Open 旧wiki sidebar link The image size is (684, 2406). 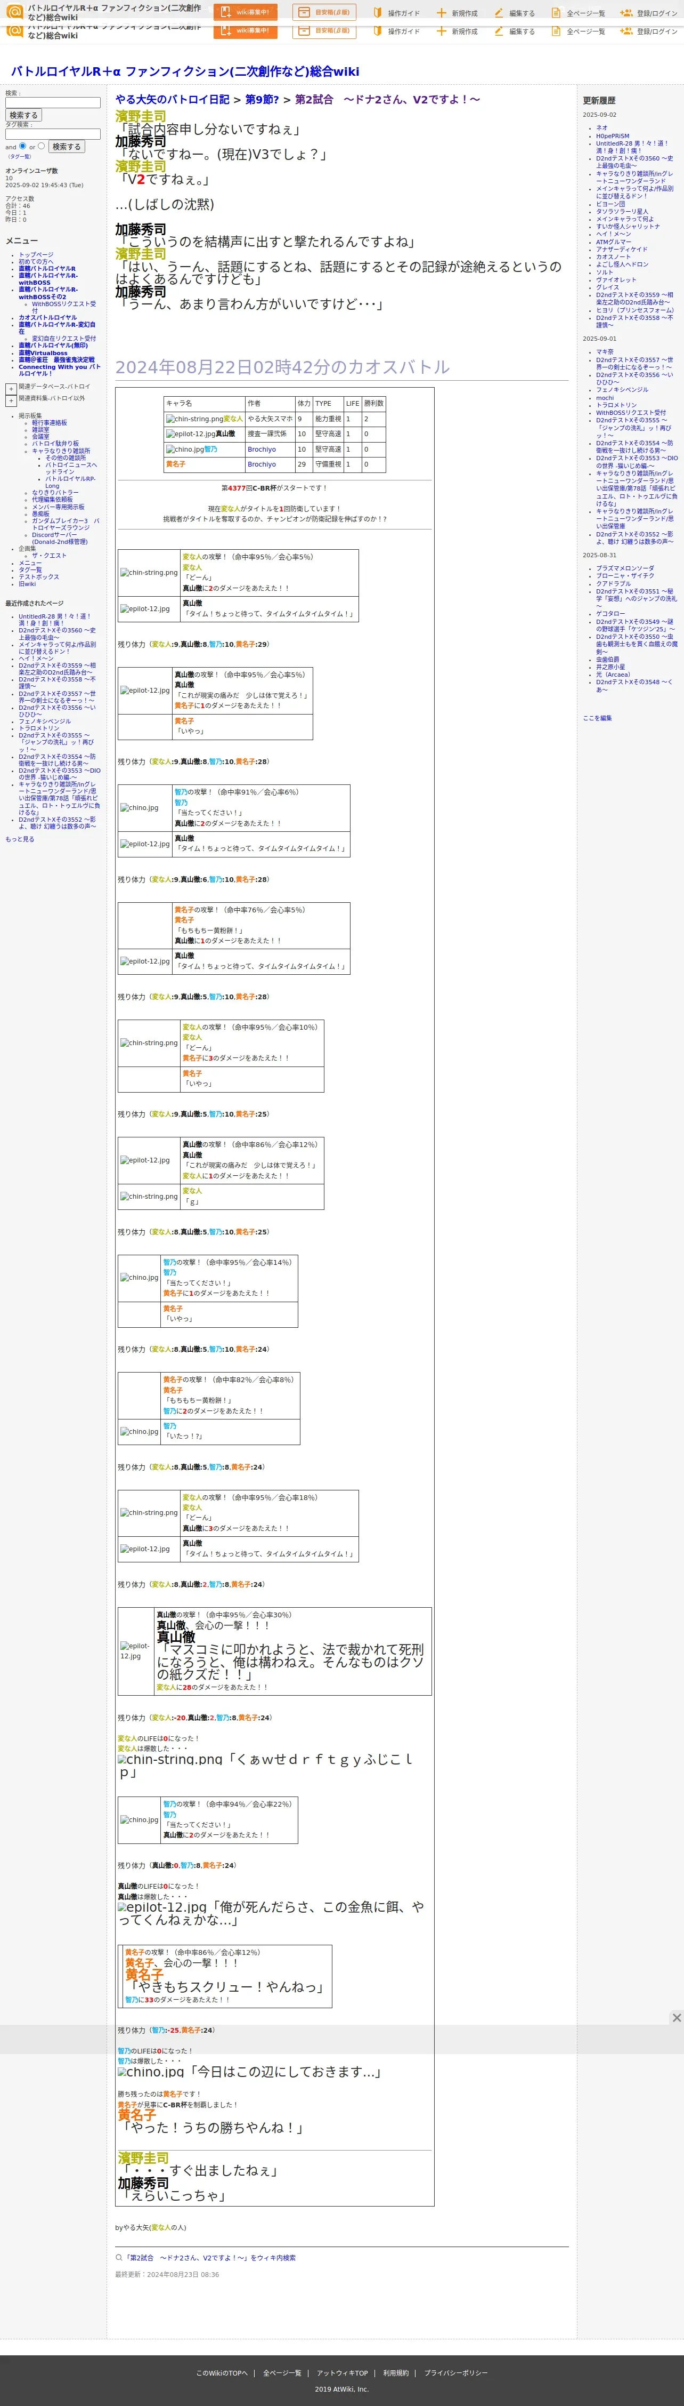pyautogui.click(x=27, y=584)
